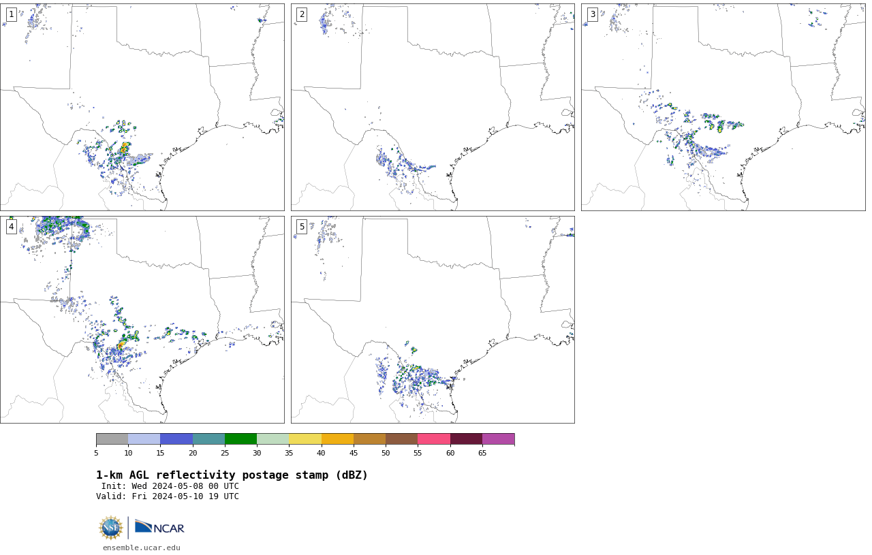Image resolution: width=872 pixels, height=555 pixels.
Task: Click the yellow 35-40 dBZ swatch
Action: (x=305, y=439)
